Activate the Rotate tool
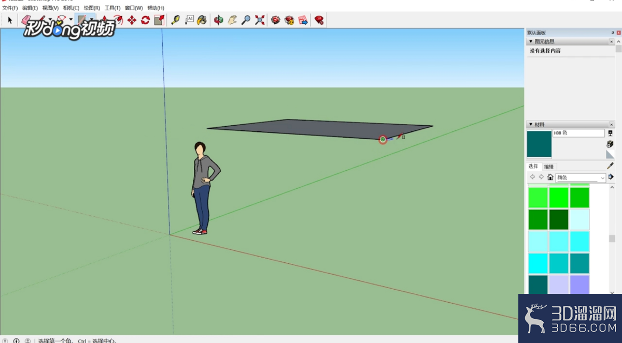This screenshot has width=622, height=343. coord(146,20)
